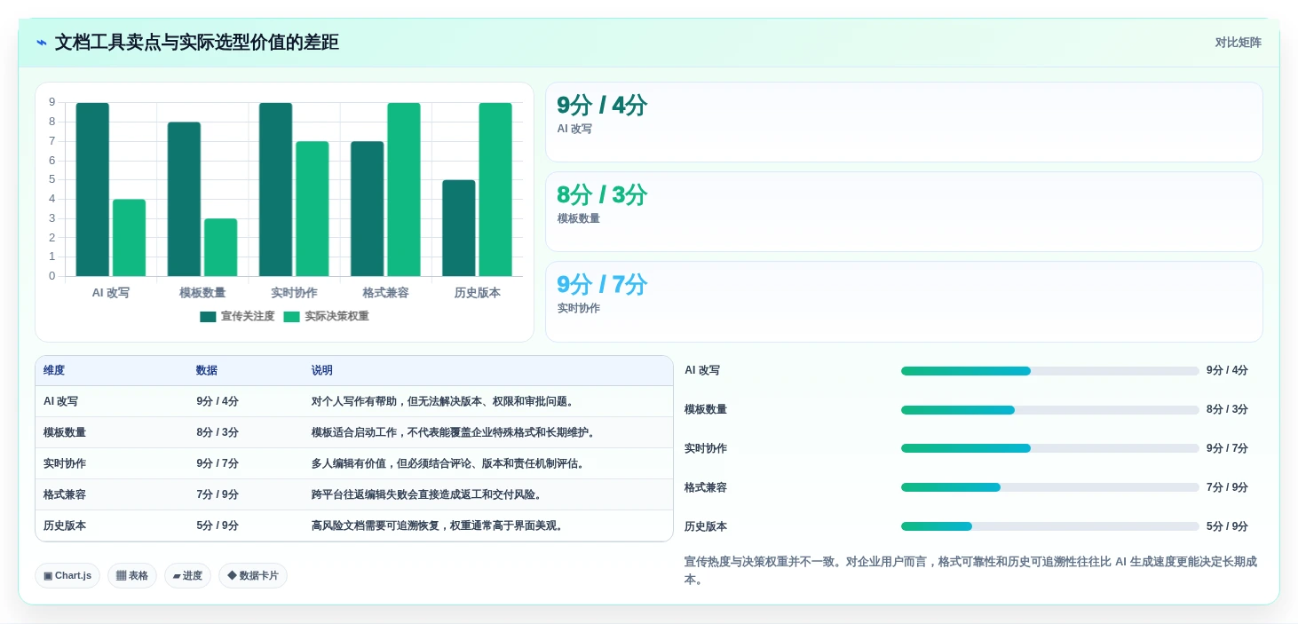1298x624 pixels.
Task: Click the 7分 / 9分 progress row value
Action: tap(1227, 487)
